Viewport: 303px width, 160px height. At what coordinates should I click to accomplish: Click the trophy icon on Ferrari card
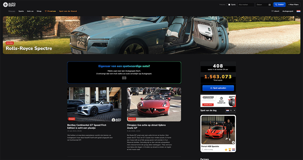point(230,150)
